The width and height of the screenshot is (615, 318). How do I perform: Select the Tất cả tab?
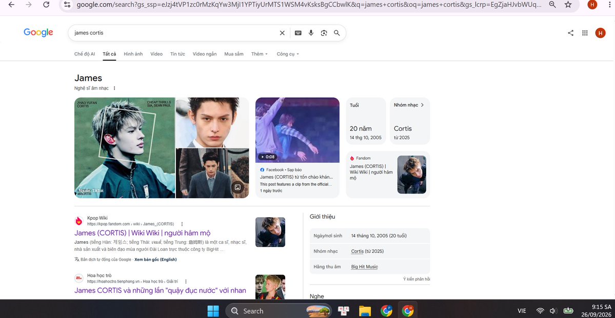(109, 54)
